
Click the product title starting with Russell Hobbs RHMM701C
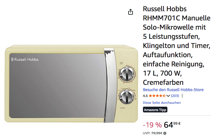177,46
